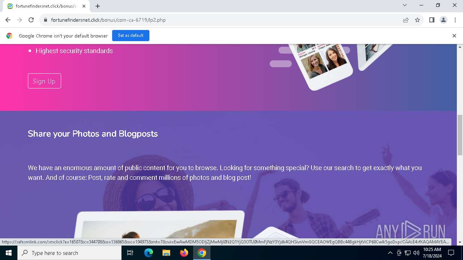Open the side panel icon
This screenshot has height=260, width=463.
click(x=432, y=20)
